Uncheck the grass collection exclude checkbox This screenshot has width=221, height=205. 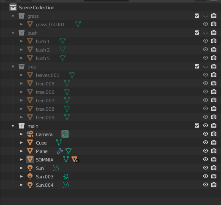coord(197,16)
